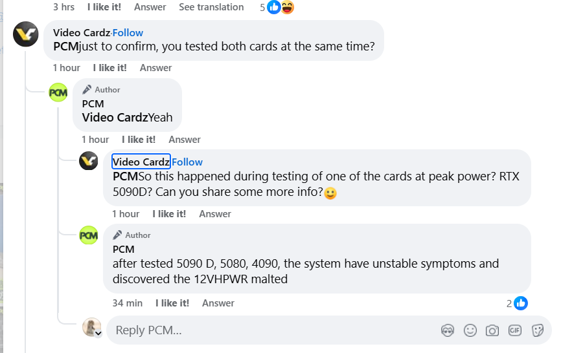This screenshot has height=353, width=561.
Task: Click the "34 min" timestamp link
Action: [x=127, y=303]
